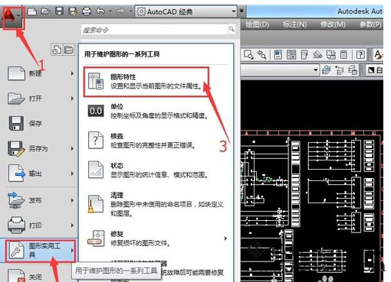Select 发布 in the application menu
391x282 pixels.
(x=41, y=200)
